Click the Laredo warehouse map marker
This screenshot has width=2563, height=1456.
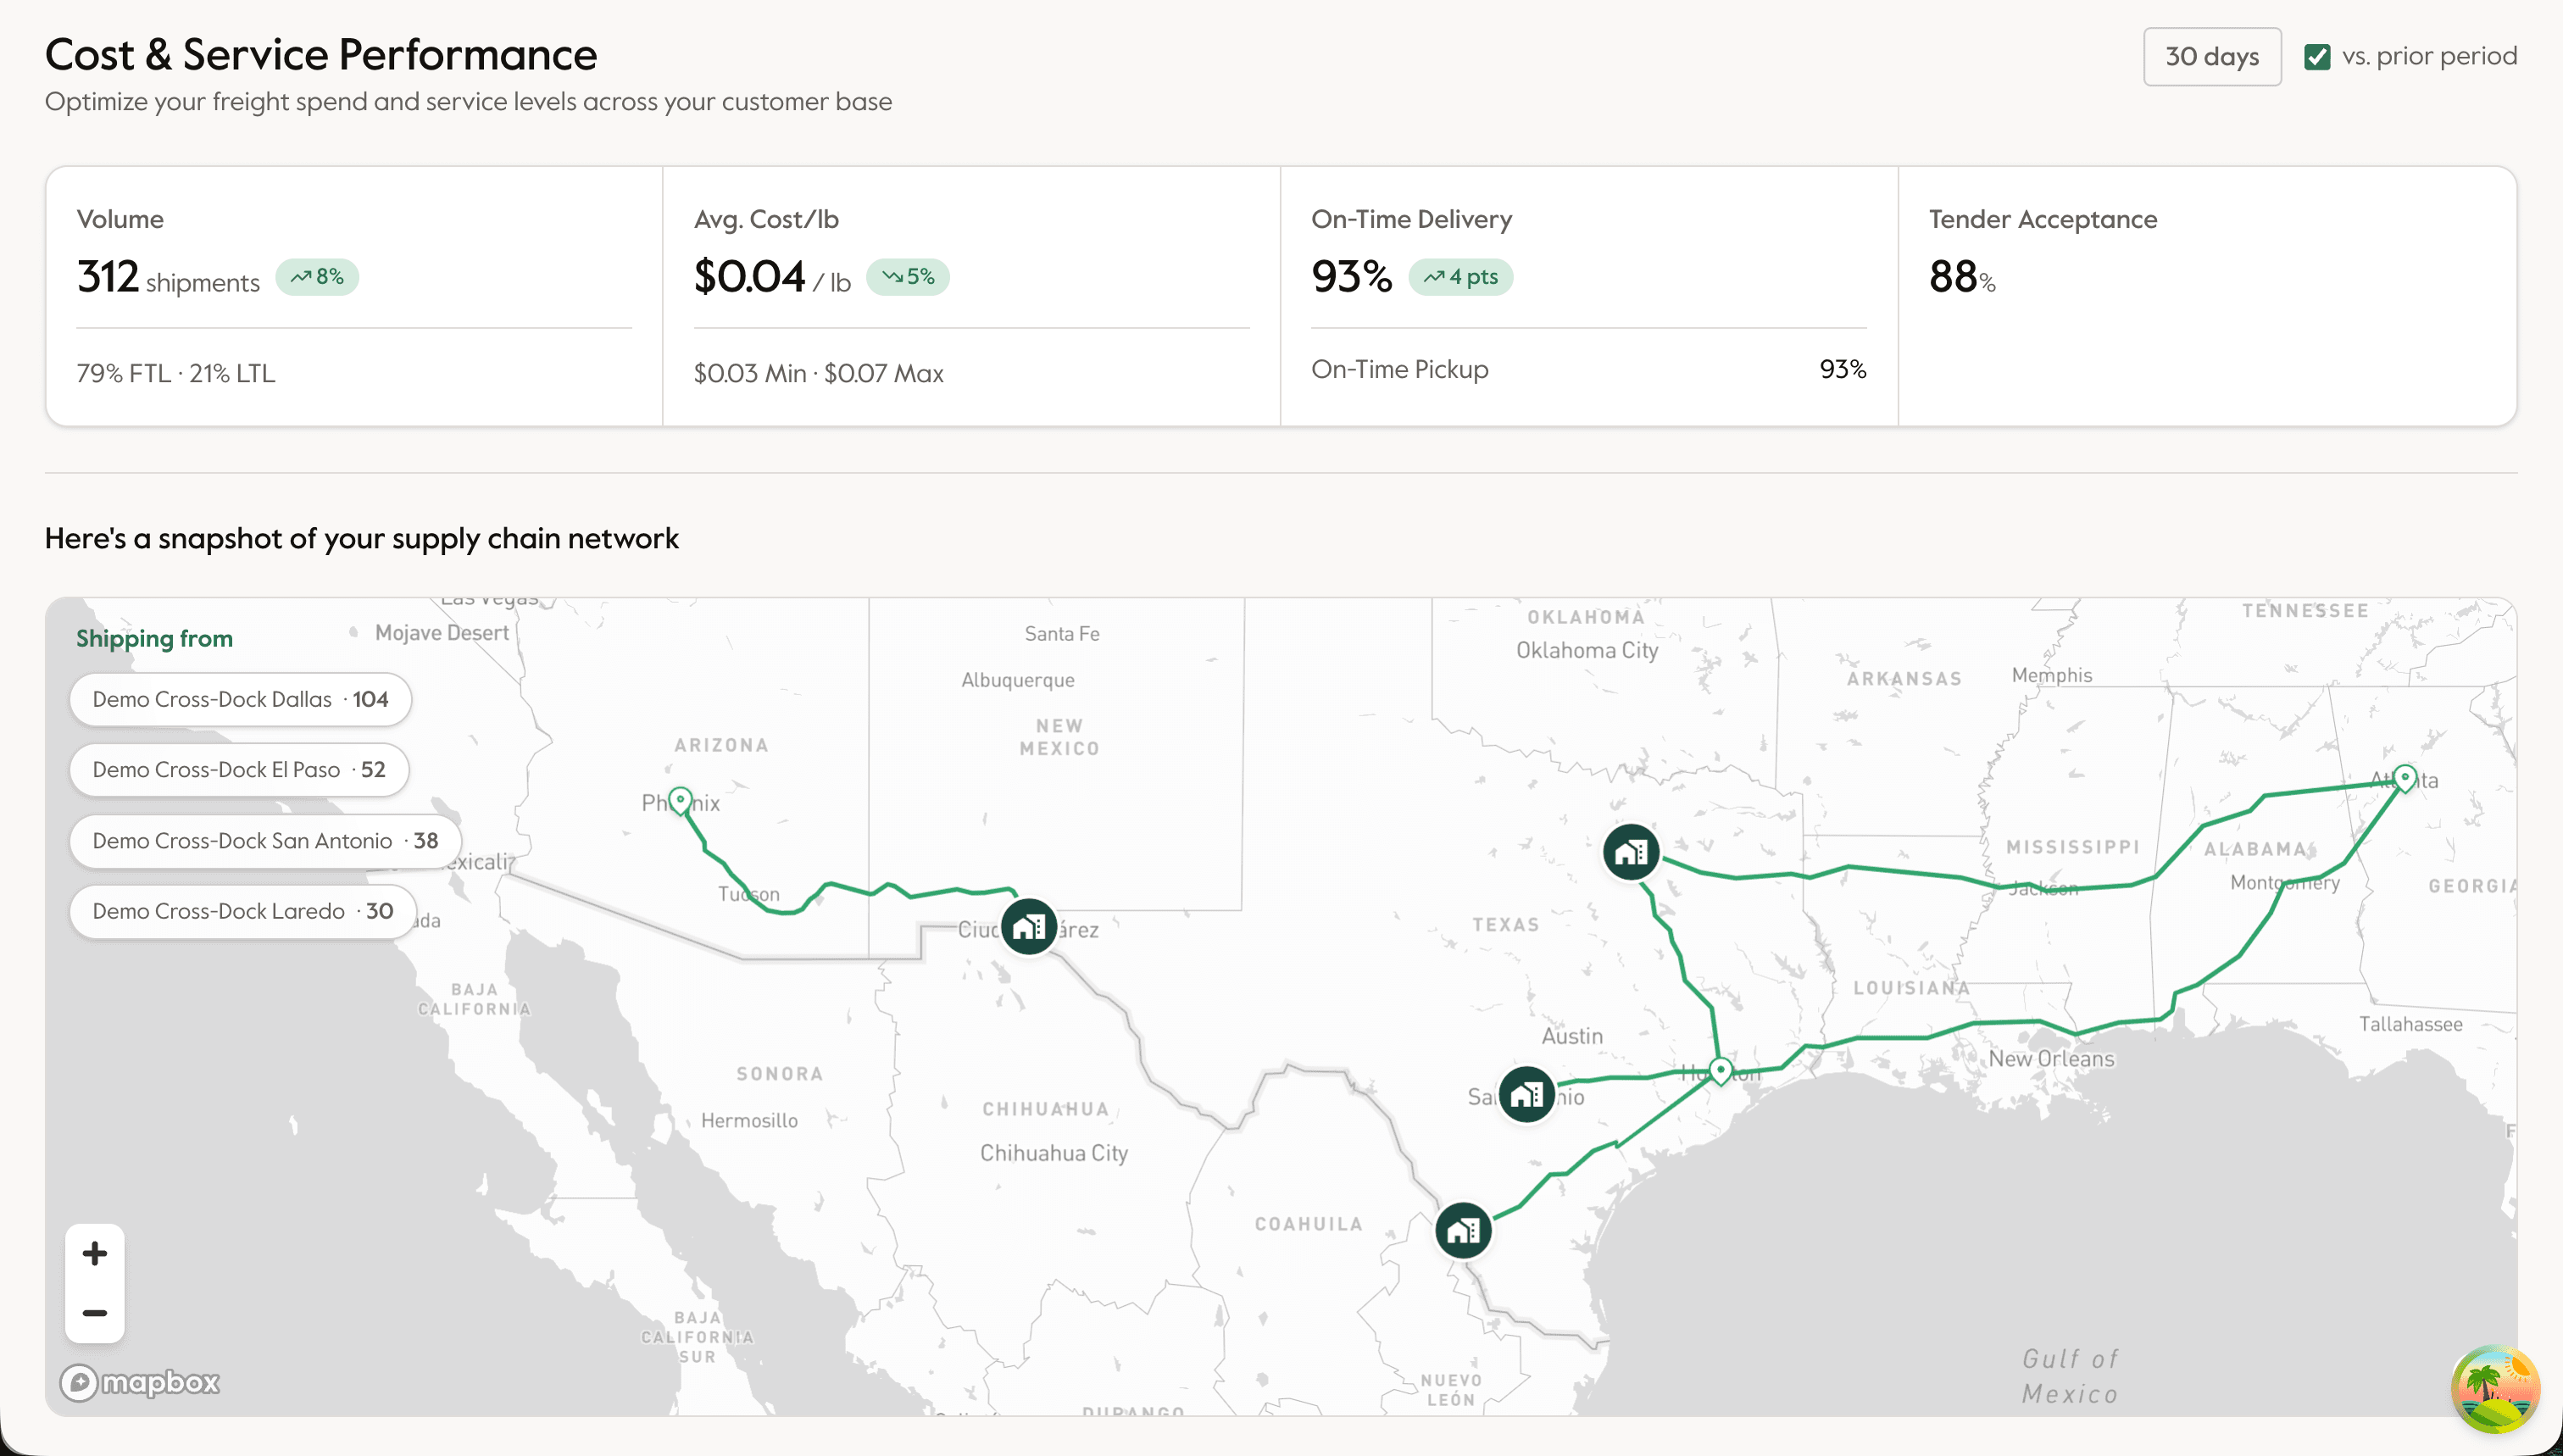[x=1463, y=1230]
